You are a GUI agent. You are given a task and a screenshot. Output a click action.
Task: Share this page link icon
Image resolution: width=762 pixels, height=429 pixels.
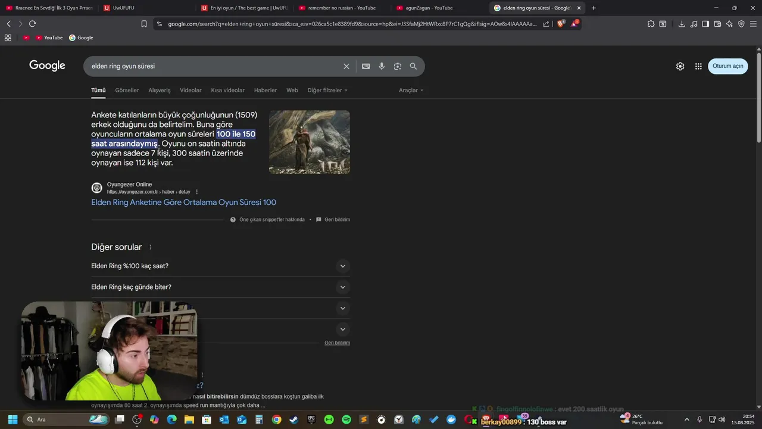[546, 24]
